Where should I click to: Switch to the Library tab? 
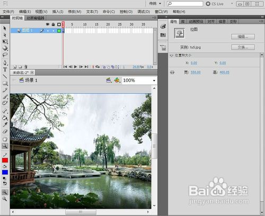tap(183, 22)
